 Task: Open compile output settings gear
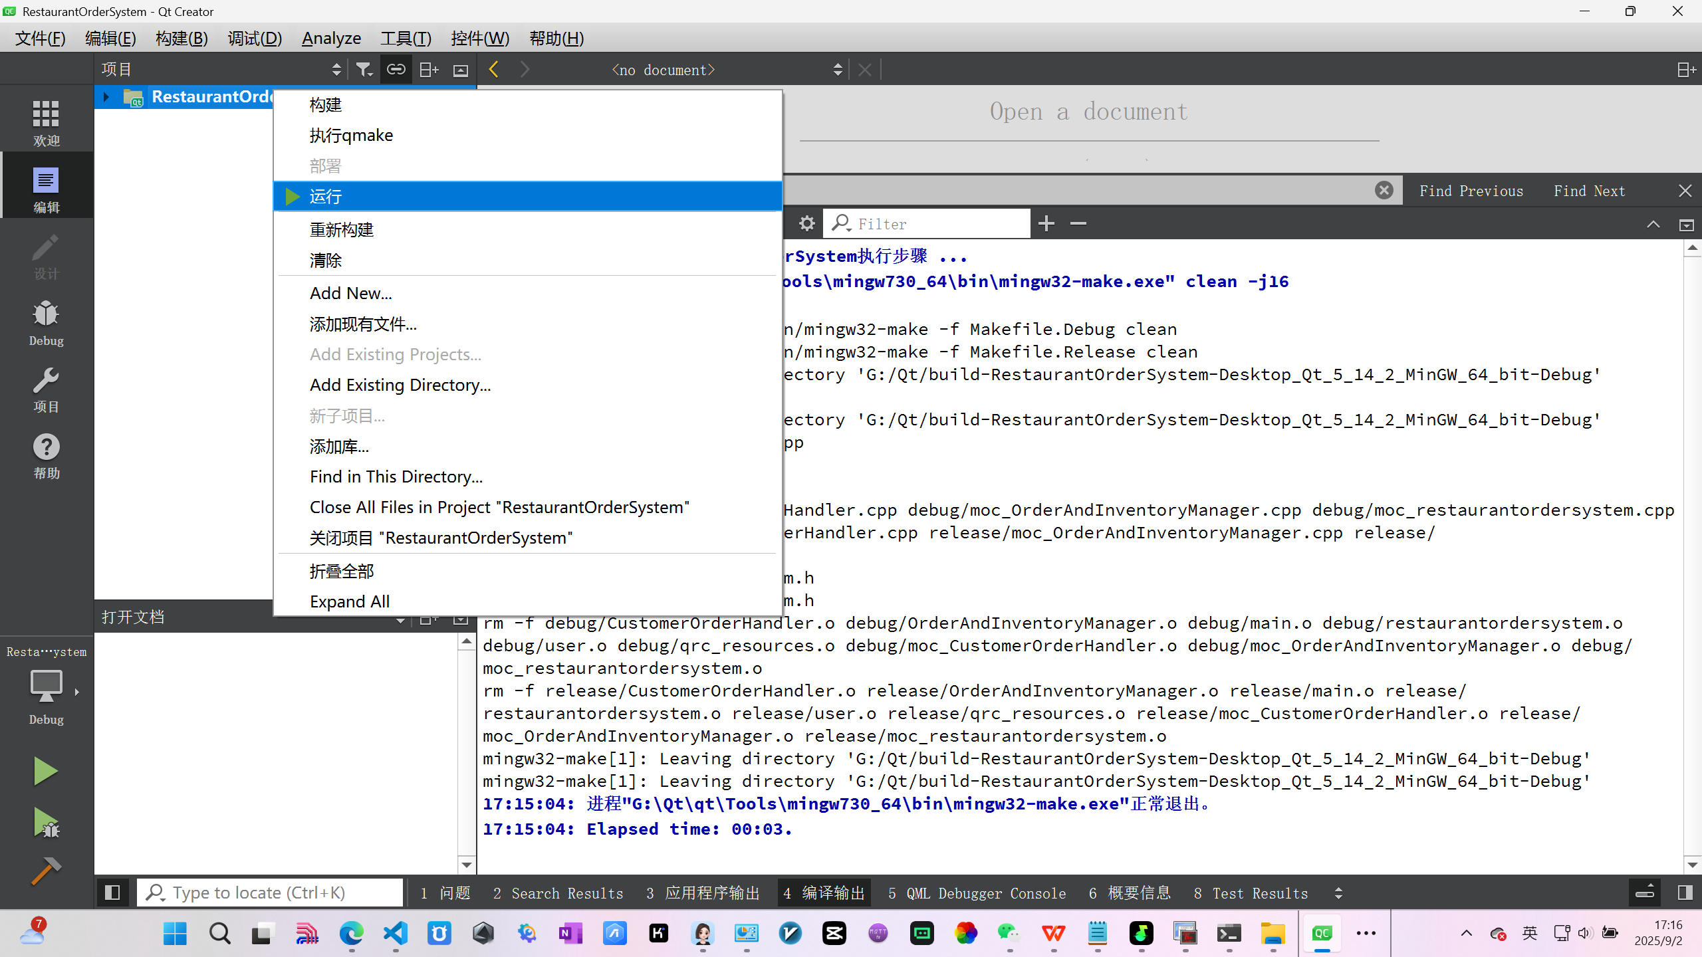806,224
